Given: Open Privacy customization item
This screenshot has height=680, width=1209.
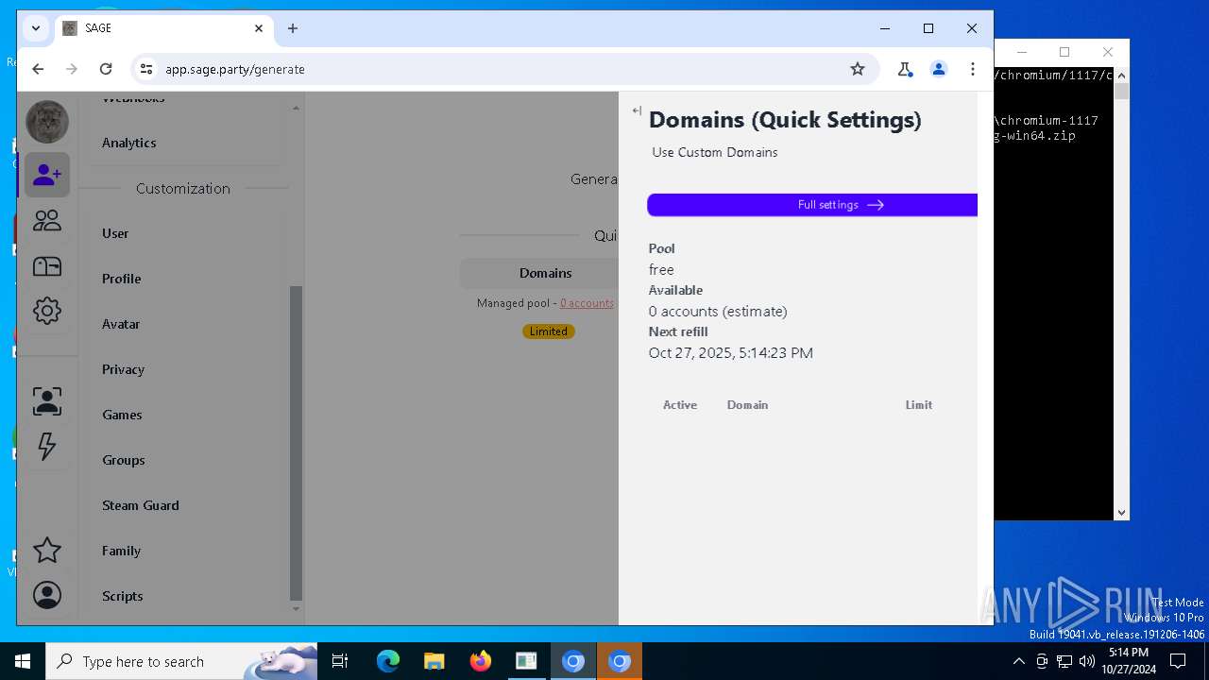Looking at the screenshot, I should tap(123, 369).
